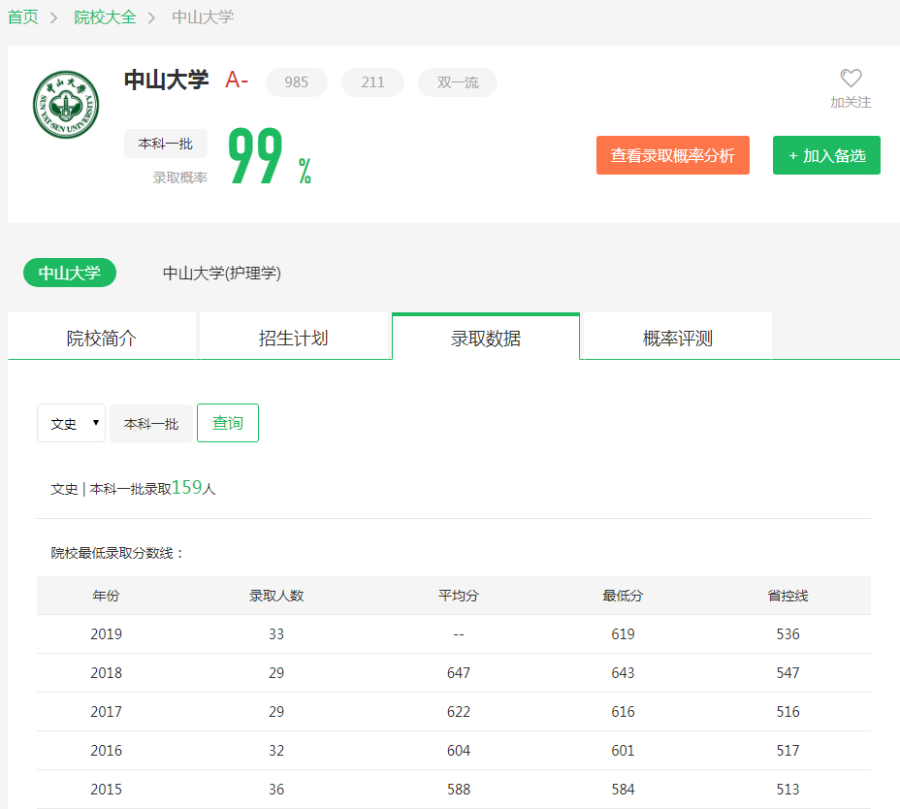This screenshot has width=900, height=809.
Task: Click average score 588 in 2015 row
Action: 458,789
